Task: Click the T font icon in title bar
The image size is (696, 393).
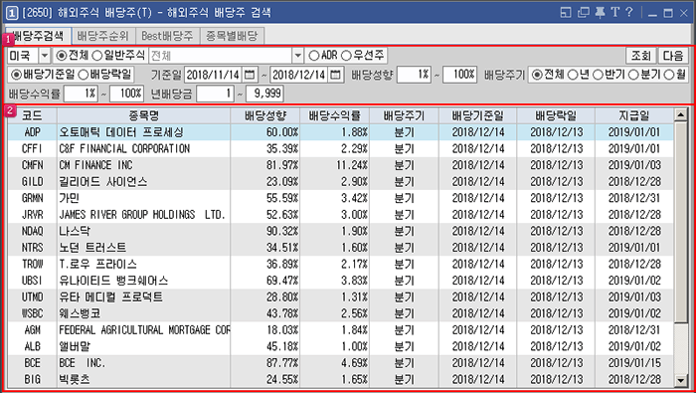Action: [x=614, y=12]
